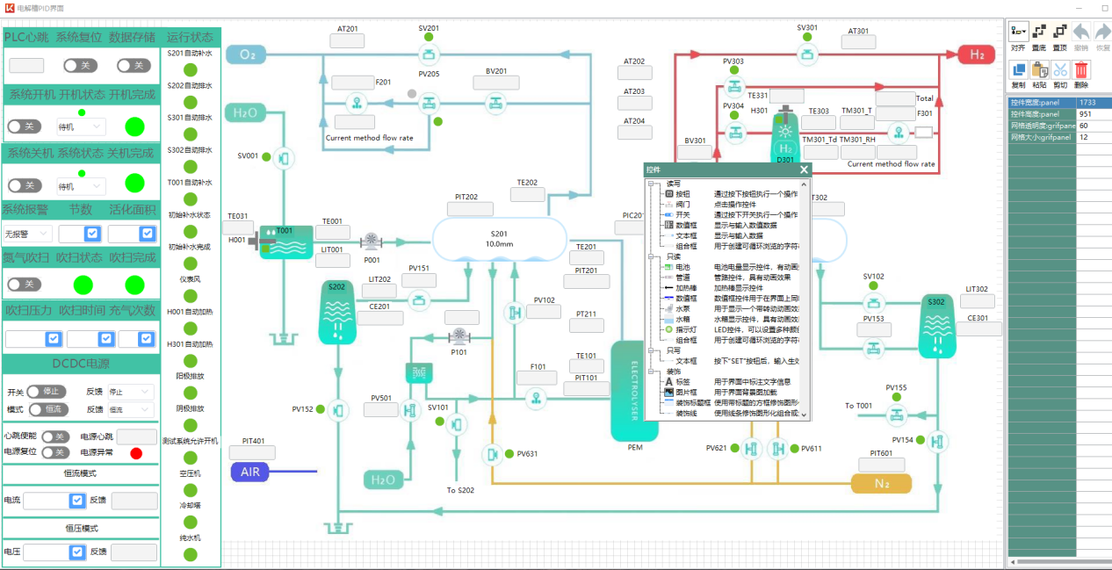Click the 对齐 align tool icon
The height and width of the screenshot is (570, 1112).
(1018, 32)
